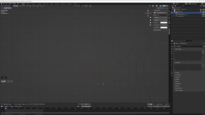Toggle render camera icon of Plane row
The image size is (205, 115).
coord(204,13)
